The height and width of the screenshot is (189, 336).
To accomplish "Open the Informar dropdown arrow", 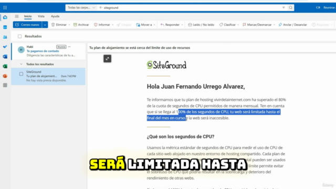I will (112, 25).
